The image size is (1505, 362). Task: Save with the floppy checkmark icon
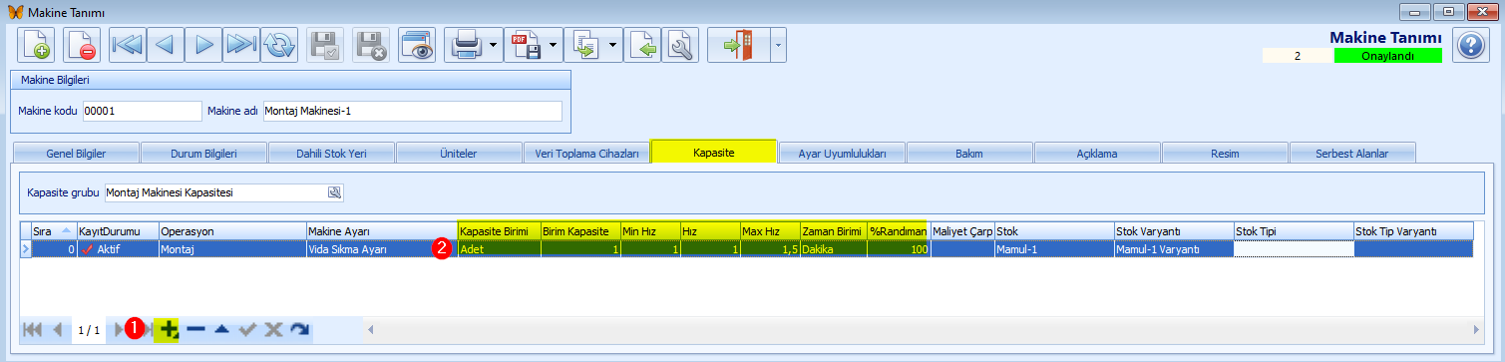(x=324, y=46)
